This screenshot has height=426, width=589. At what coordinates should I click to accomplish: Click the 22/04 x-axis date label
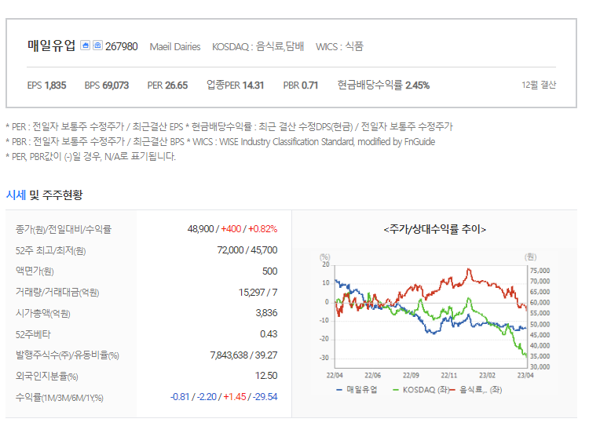tap(335, 375)
